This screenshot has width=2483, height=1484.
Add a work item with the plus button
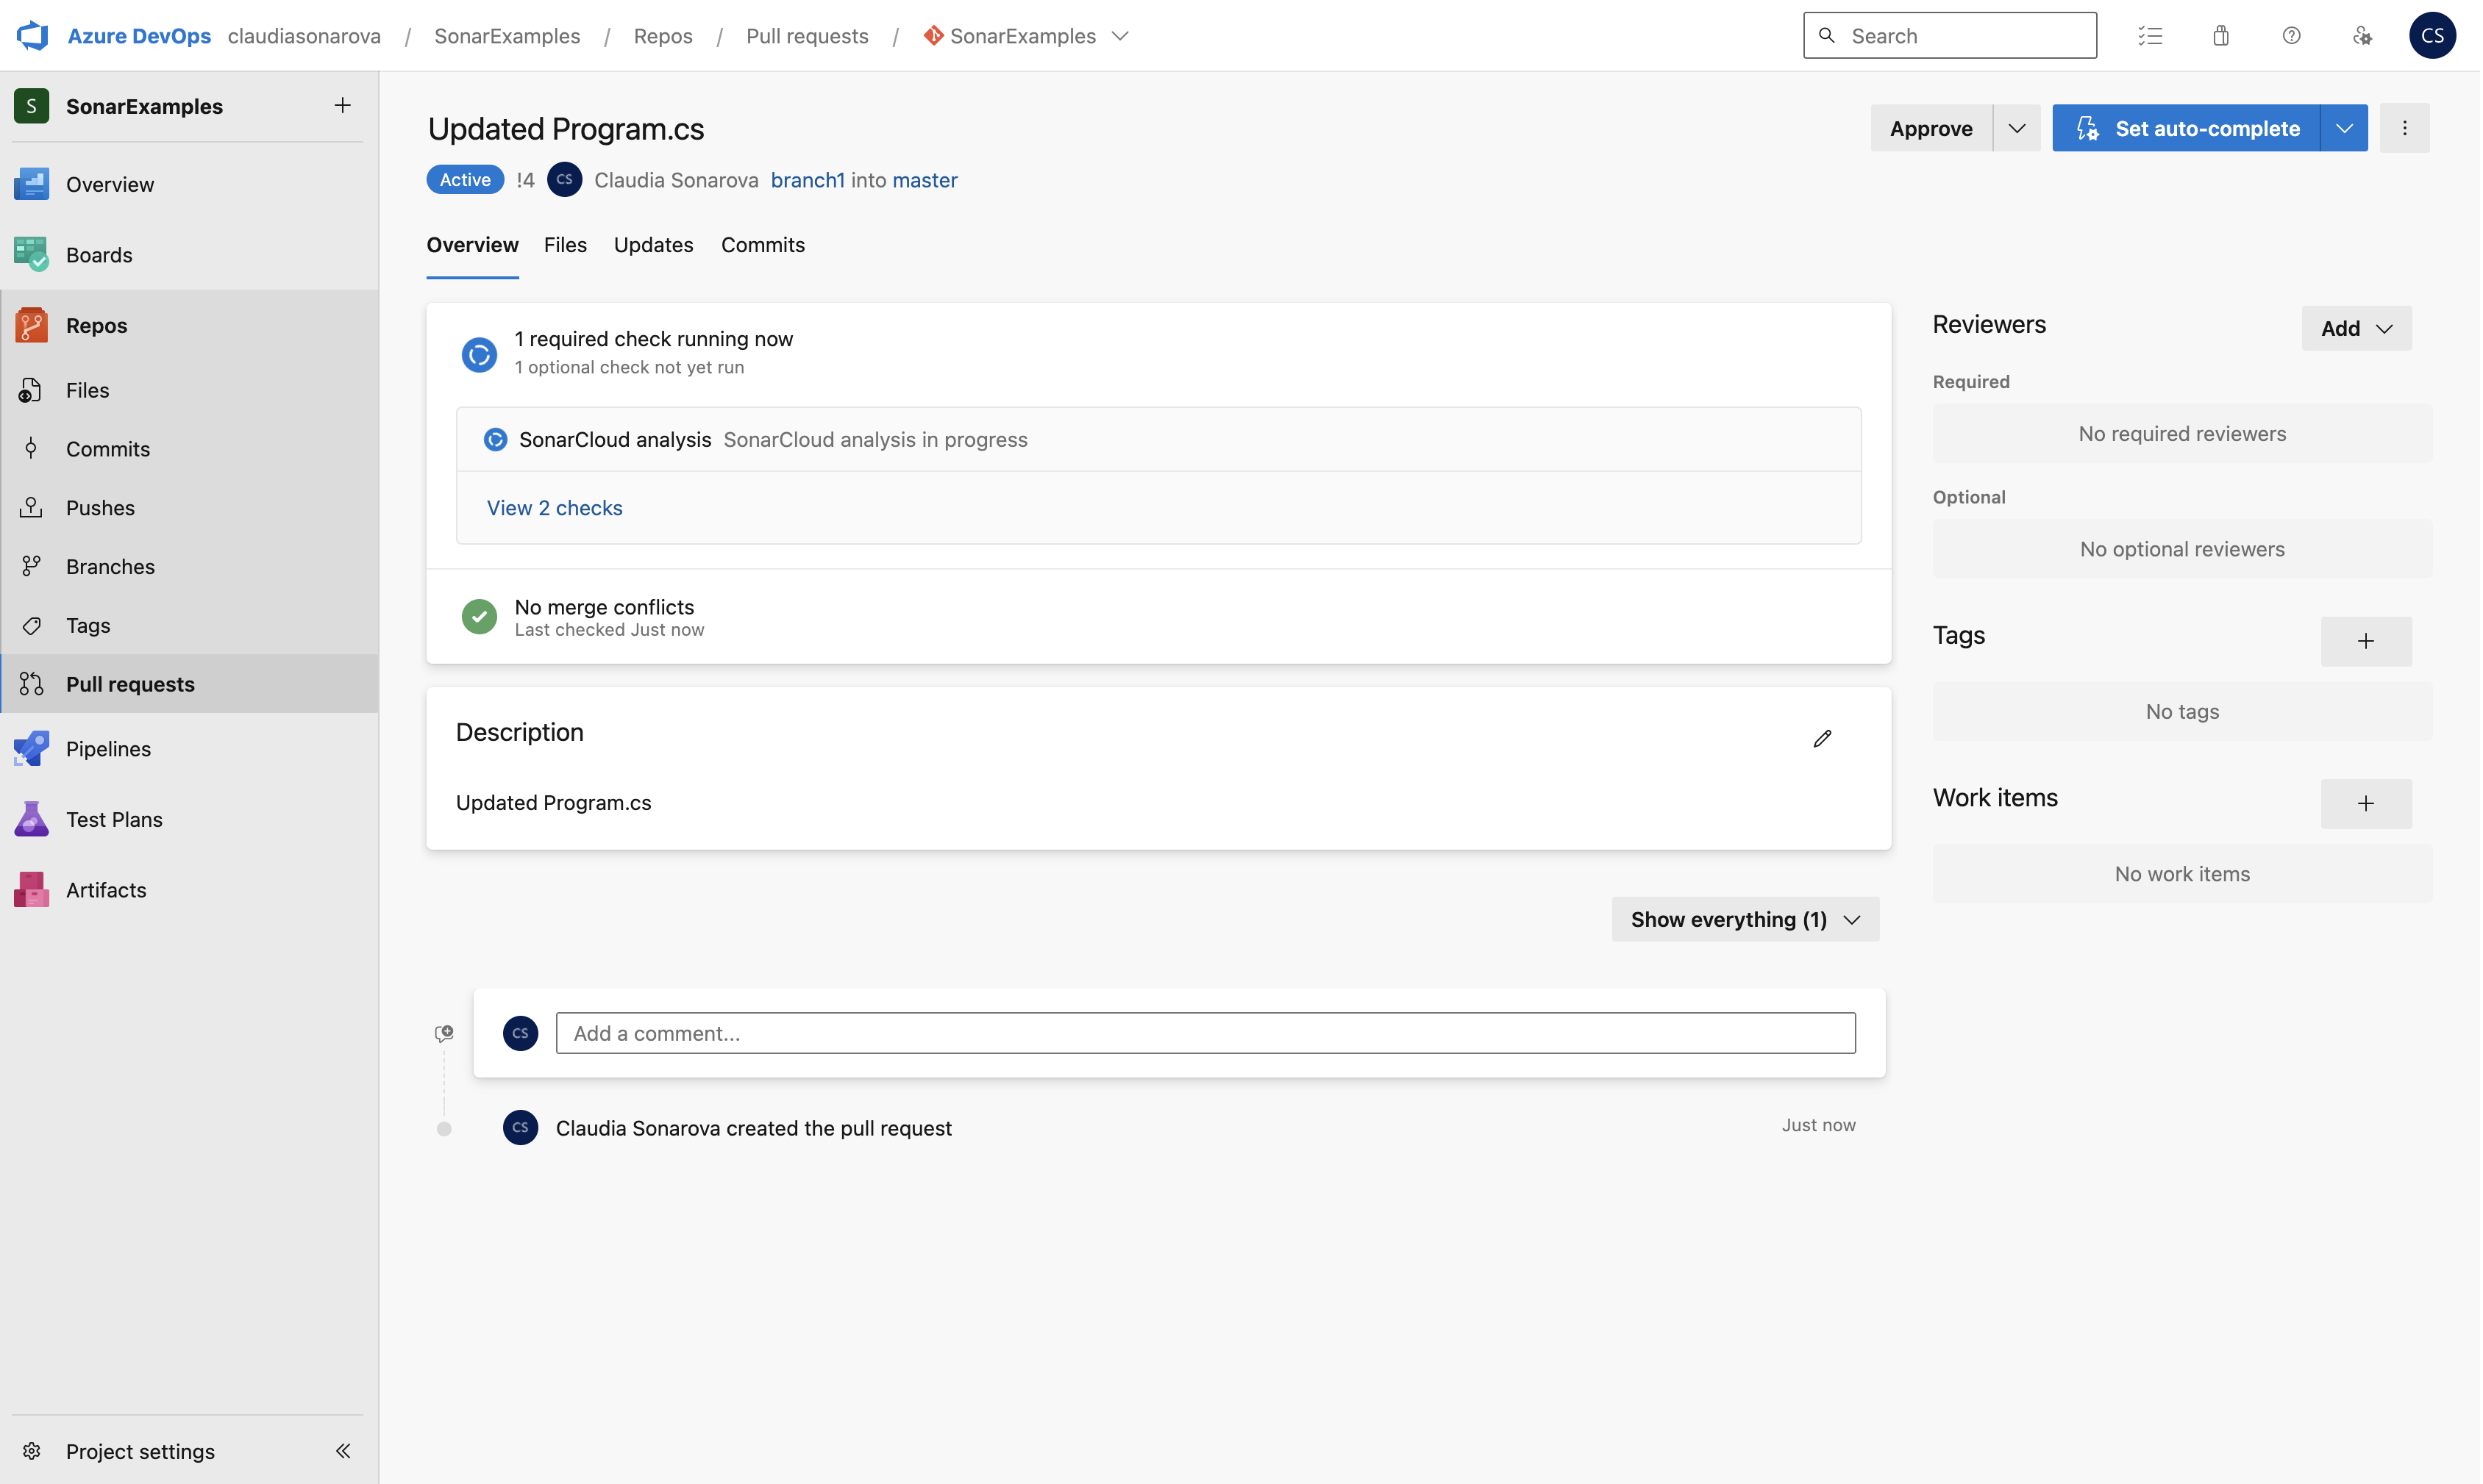tap(2366, 804)
